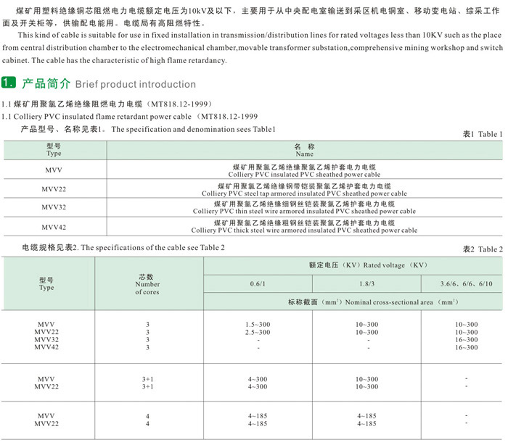Click "The specification and denomination sees Table1" sentence
508x445 pixels.
[193, 129]
